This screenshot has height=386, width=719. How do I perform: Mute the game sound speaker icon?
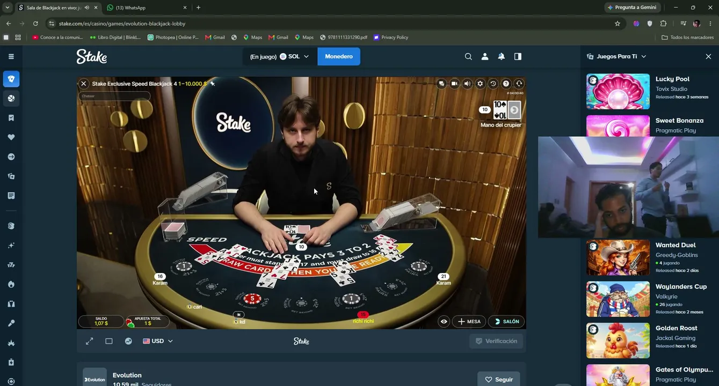click(x=467, y=84)
